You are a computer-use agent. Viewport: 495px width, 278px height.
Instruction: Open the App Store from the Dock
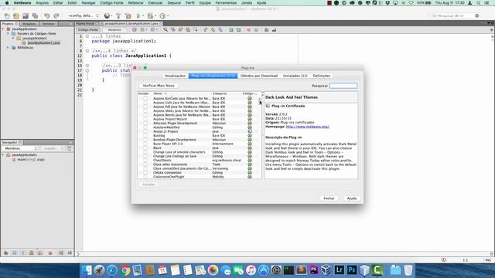coord(263,270)
